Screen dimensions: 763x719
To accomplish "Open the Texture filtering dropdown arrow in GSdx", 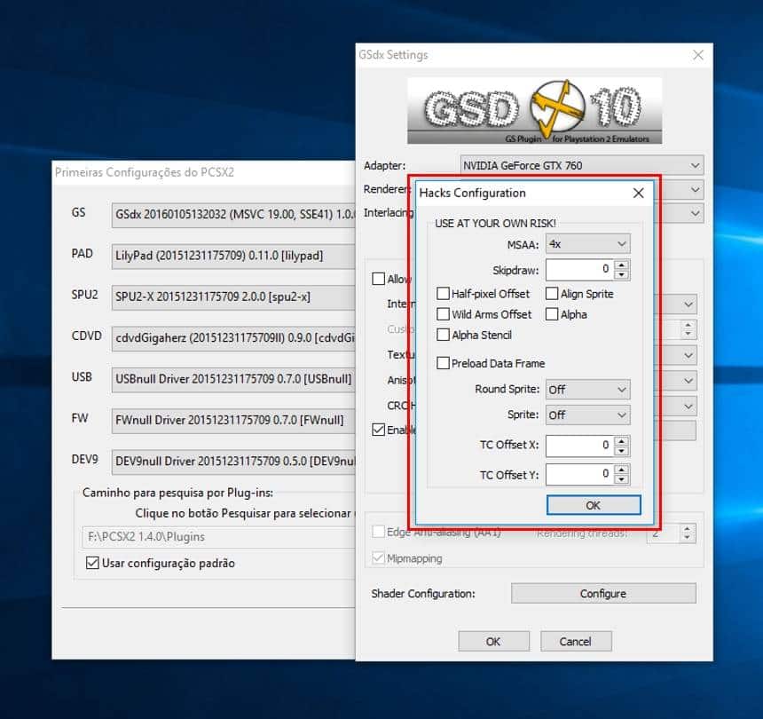I will pyautogui.click(x=688, y=356).
